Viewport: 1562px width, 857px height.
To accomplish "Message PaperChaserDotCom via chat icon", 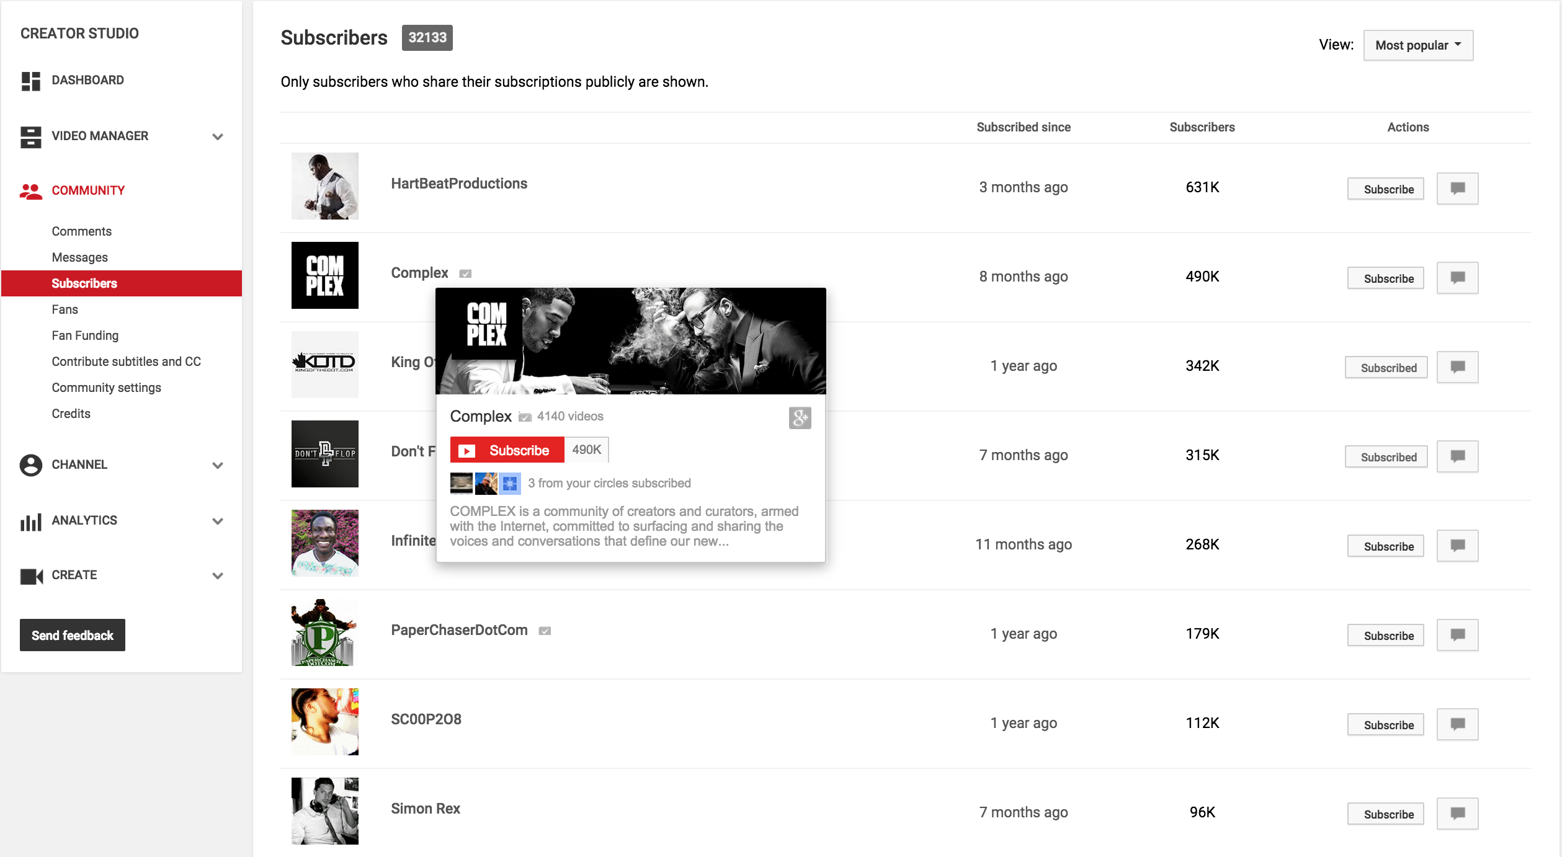I will (x=1457, y=634).
